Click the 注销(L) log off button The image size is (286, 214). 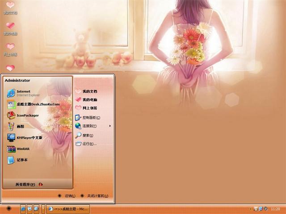tap(67, 196)
